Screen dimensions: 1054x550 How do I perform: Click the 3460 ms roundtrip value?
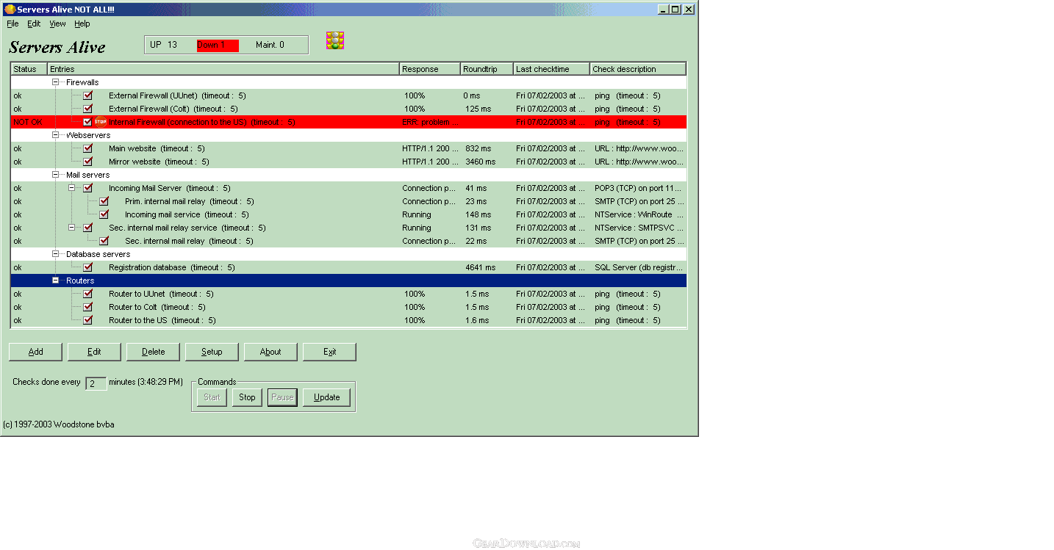click(481, 162)
